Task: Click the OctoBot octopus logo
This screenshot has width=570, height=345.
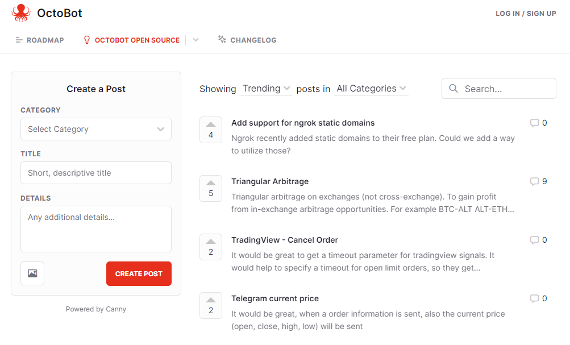Action: click(x=20, y=13)
